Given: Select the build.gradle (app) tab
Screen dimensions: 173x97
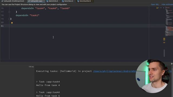Looking at the screenshot, I should click(36, 1).
